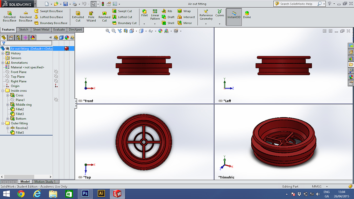Click the Search SolidWorks Help field
Viewport: 354px width, 199px height.
[296, 4]
